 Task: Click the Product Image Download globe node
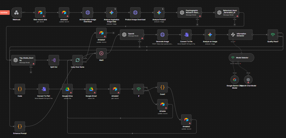tap(135, 12)
